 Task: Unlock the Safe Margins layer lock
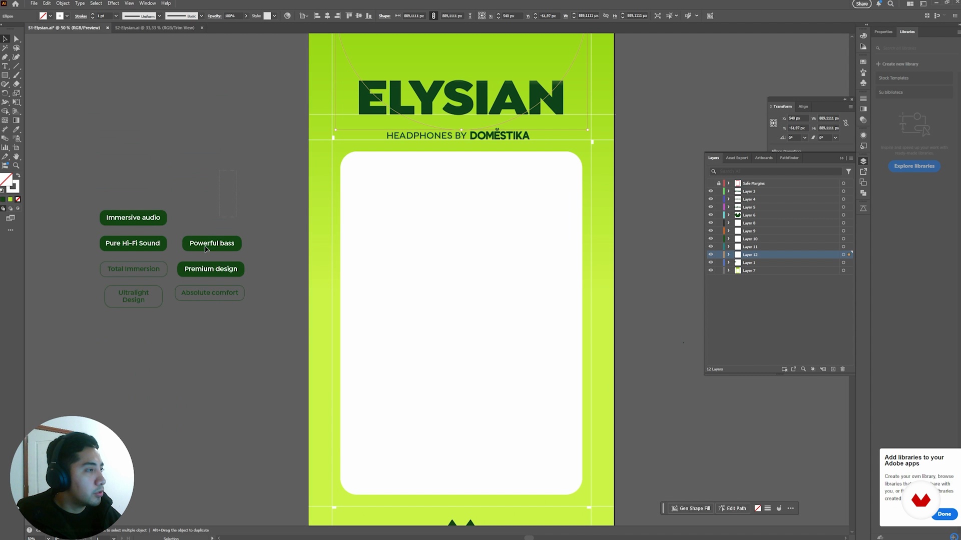point(719,183)
